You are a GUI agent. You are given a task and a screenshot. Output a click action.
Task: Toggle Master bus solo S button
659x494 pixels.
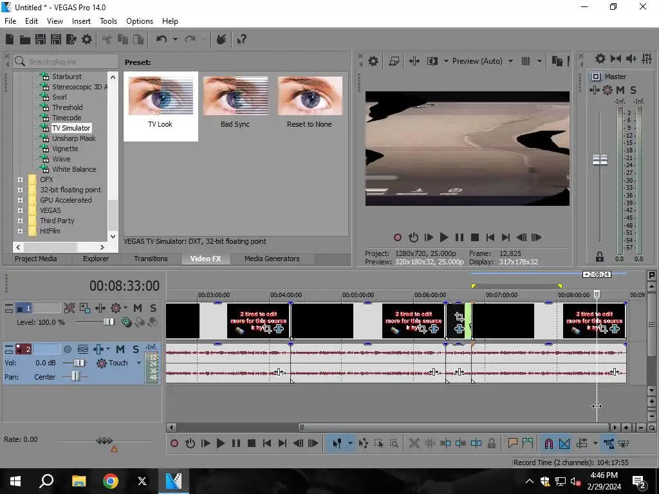point(633,90)
